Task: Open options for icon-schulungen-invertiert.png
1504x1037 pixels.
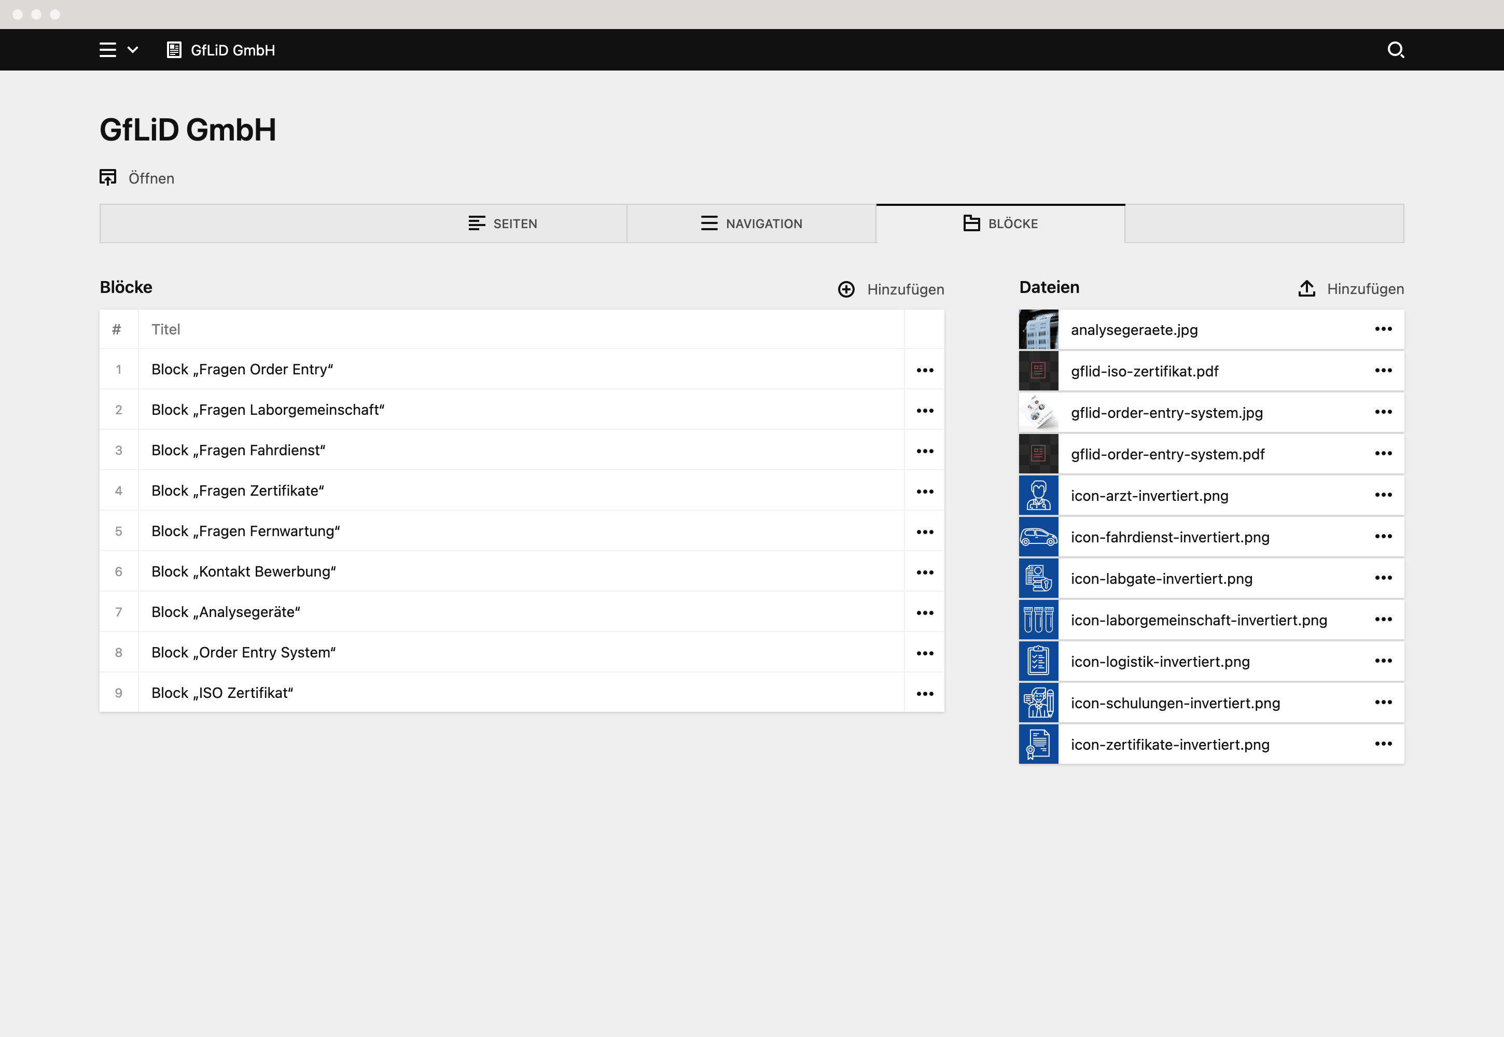Action: (1383, 703)
